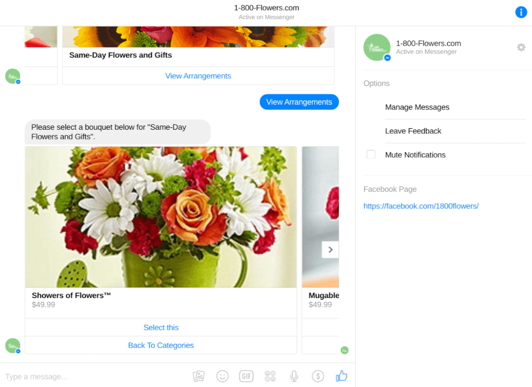Click the 1-800-Flowers.com name in side panel
532x387 pixels.
428,43
